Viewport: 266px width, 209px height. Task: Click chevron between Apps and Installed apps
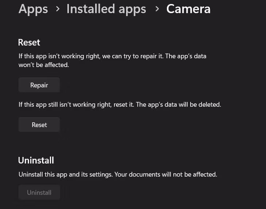[x=58, y=8]
